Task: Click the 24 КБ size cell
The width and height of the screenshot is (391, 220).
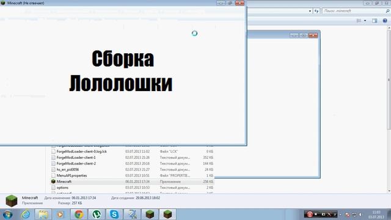Action: click(x=209, y=169)
